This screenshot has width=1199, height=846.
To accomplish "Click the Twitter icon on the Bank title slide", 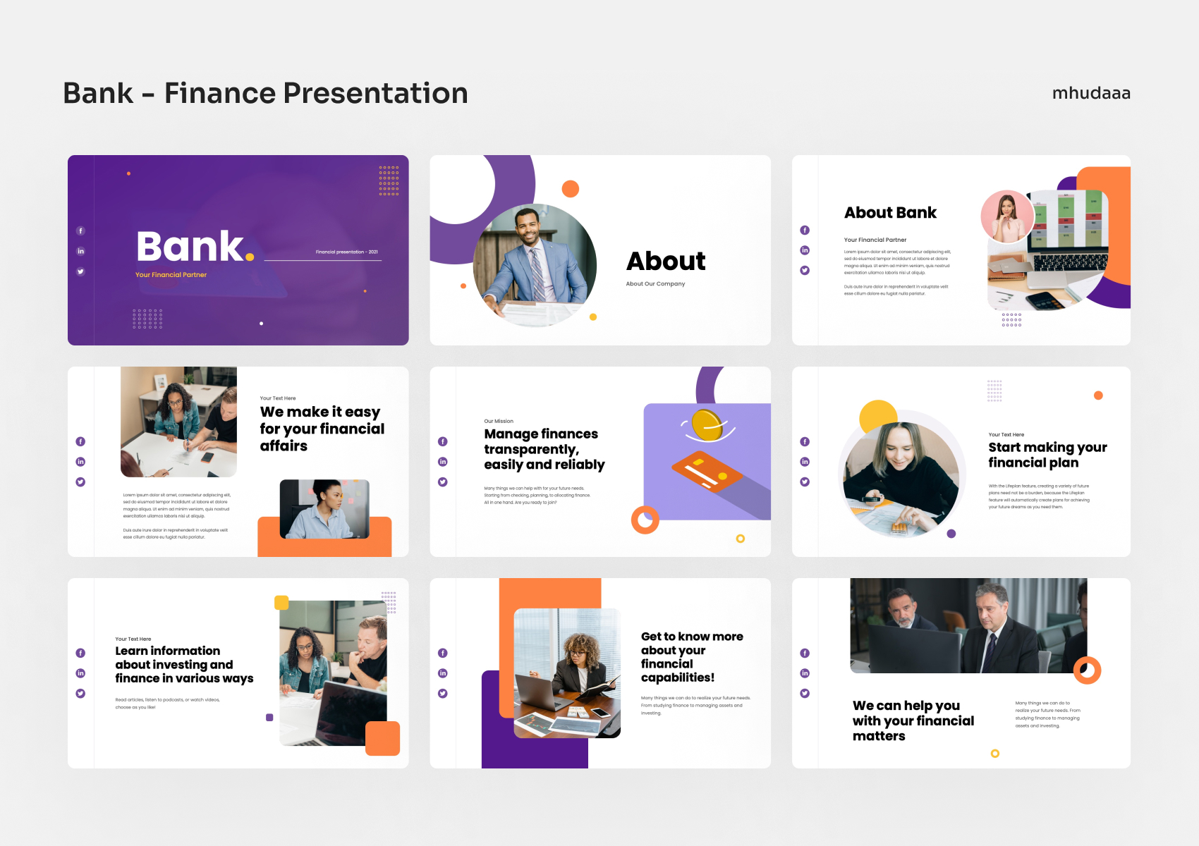I will [x=80, y=270].
